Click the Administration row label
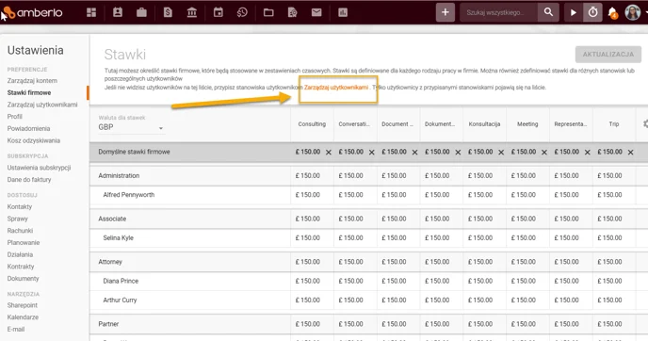This screenshot has width=648, height=341. coord(119,175)
